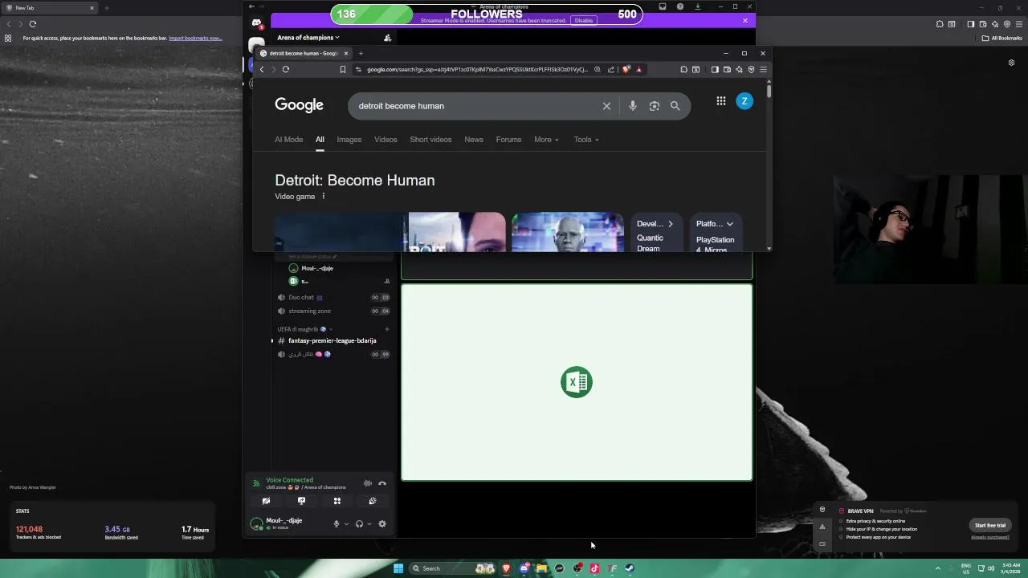Image resolution: width=1028 pixels, height=578 pixels.
Task: Open Google Lens image search
Action: (x=654, y=106)
